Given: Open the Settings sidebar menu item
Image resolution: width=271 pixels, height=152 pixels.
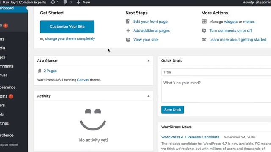Looking at the screenshot, I should [x=14, y=123].
